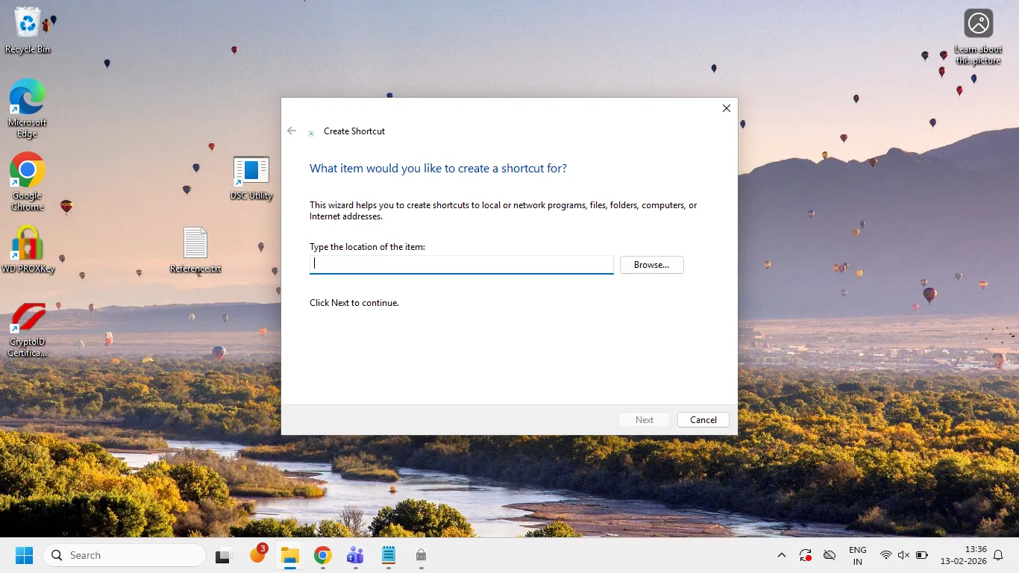This screenshot has height=573, width=1019.
Task: Select the WD PROXKey desktop shortcut
Action: 28,249
